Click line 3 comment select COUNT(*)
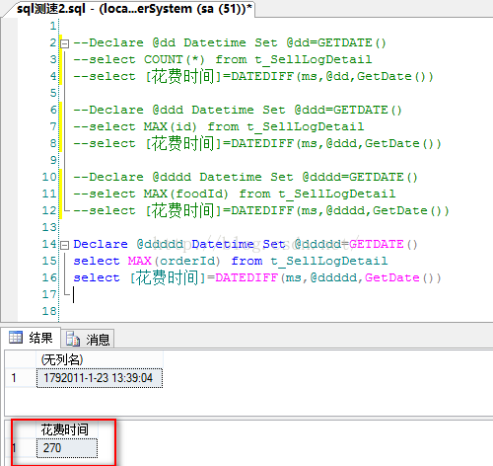 (x=223, y=59)
